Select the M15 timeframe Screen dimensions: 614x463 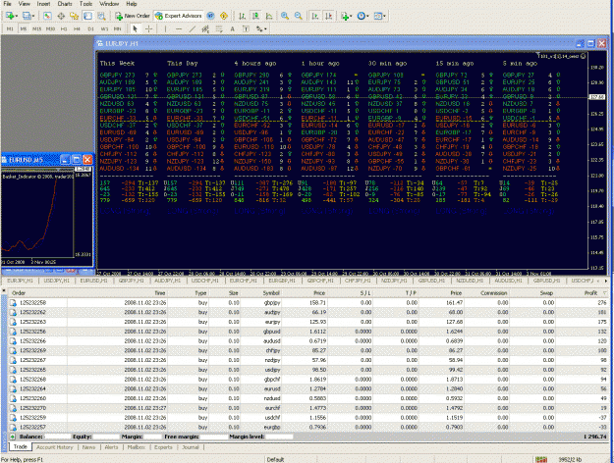click(36, 29)
